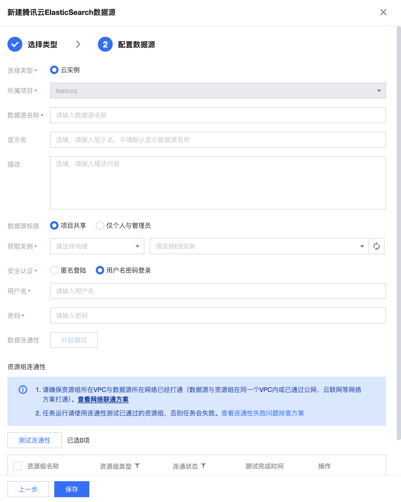
Task: Open the 所属项目 testcxq dropdown
Action: coord(218,91)
